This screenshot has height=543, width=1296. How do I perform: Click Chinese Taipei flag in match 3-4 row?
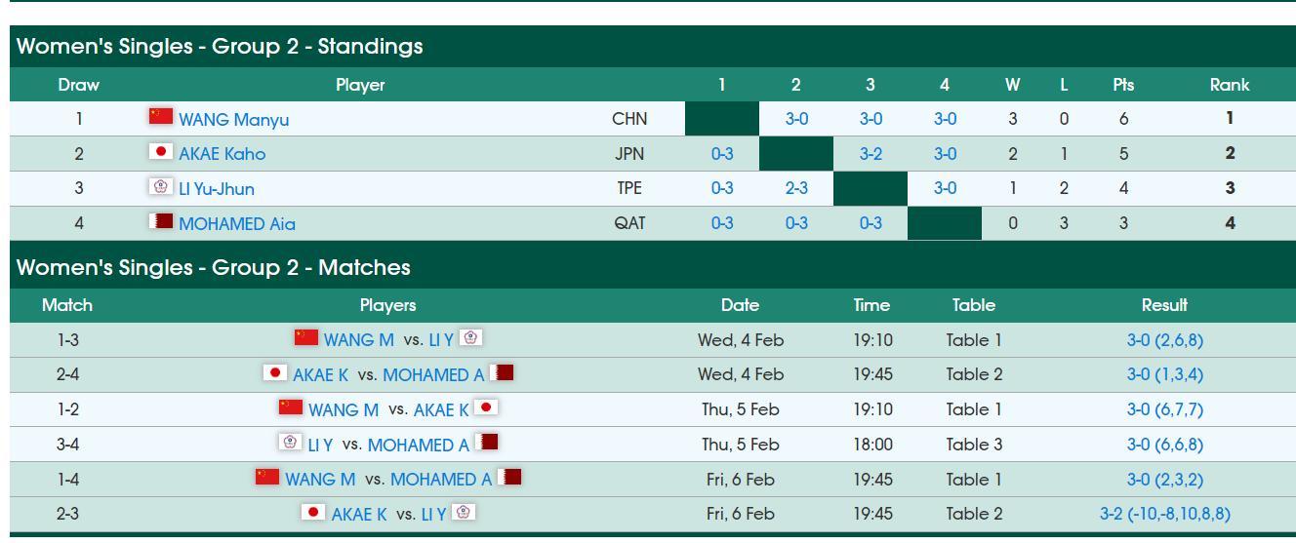point(290,443)
